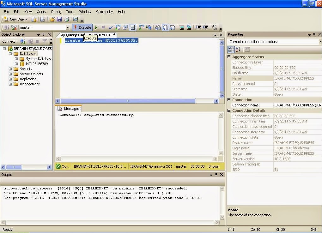This screenshot has width=322, height=233.
Task: Click the Alphabetical sort icon in Properties
Action: coord(238,50)
